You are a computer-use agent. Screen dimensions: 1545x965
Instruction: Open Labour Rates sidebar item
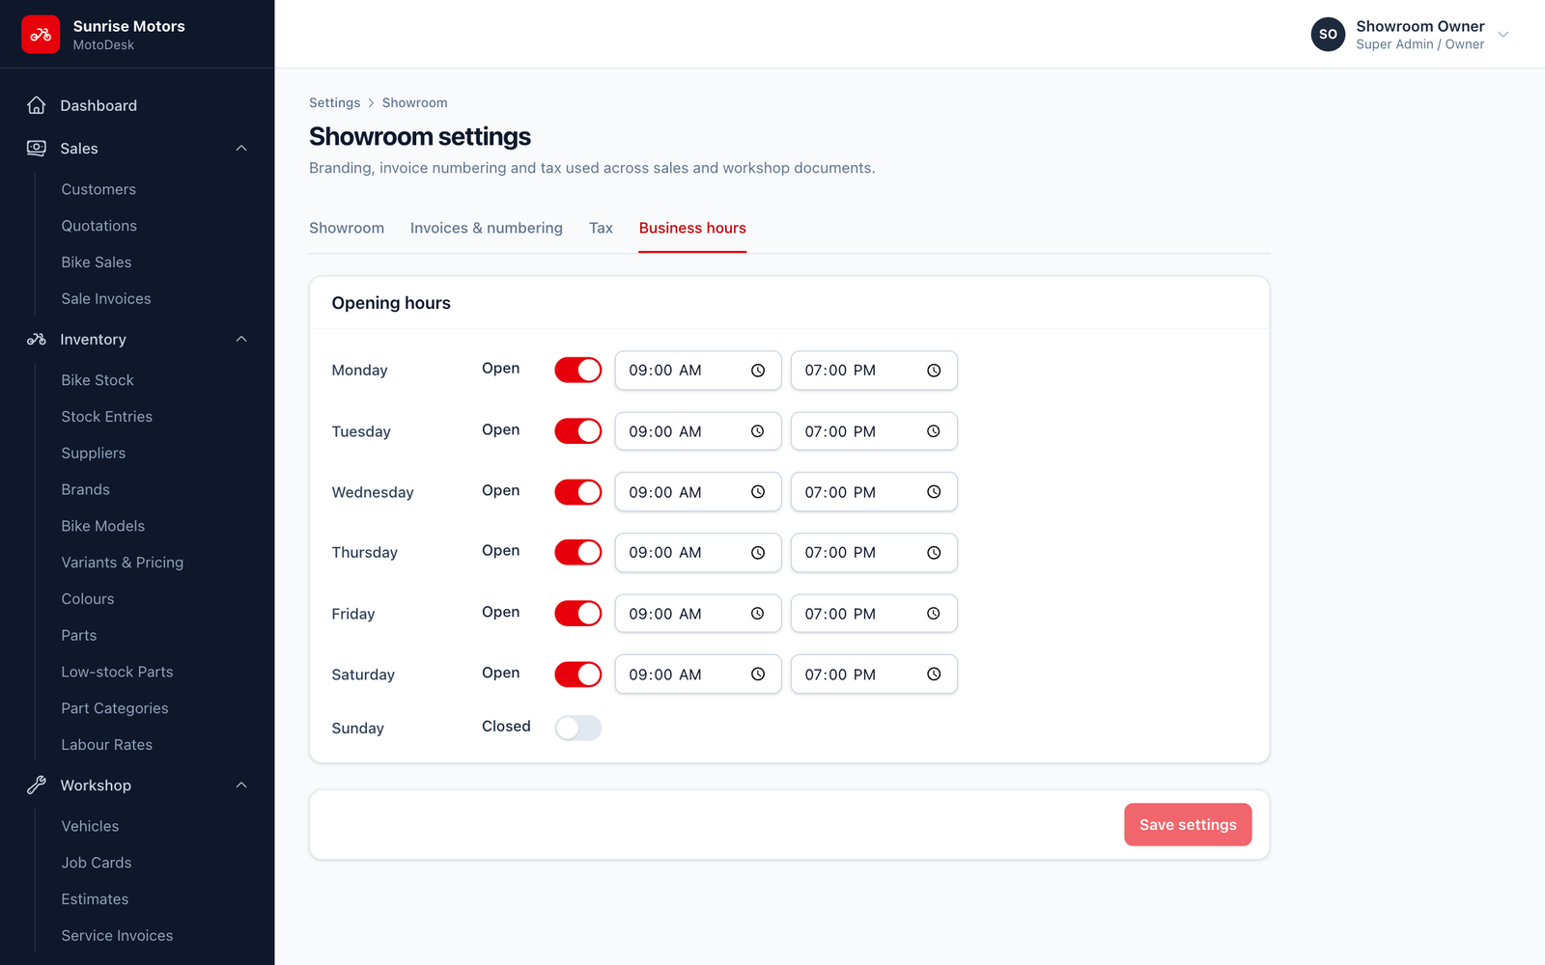[x=107, y=745]
